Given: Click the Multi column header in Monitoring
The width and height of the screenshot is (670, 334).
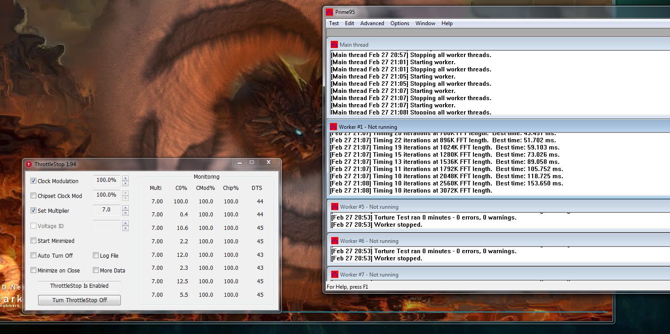Looking at the screenshot, I should coord(155,188).
